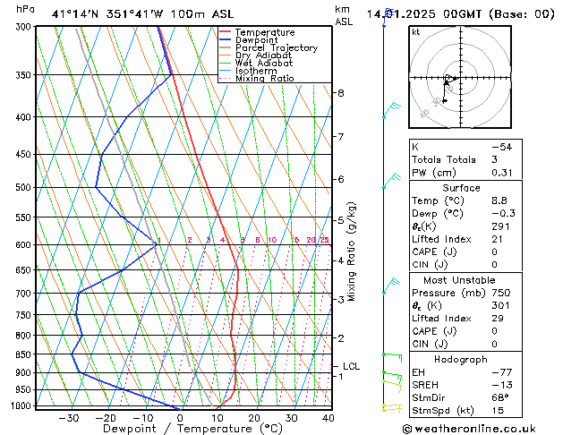Click the surface θε(K) value 291
Screen dimensions: 563x435
click(501, 226)
